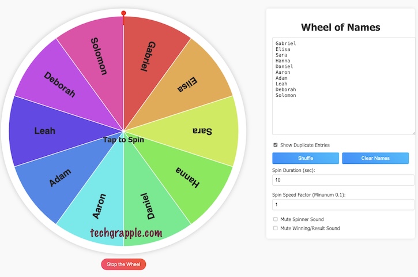This screenshot has width=418, height=277.
Task: Focus the Spin Speed Factor field
Action: click(343, 205)
